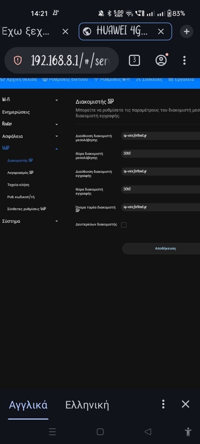Image resolution: width=200 pixels, height=444 pixels.
Task: Expand the Σύστημα sidebar section
Action: [x=30, y=221]
